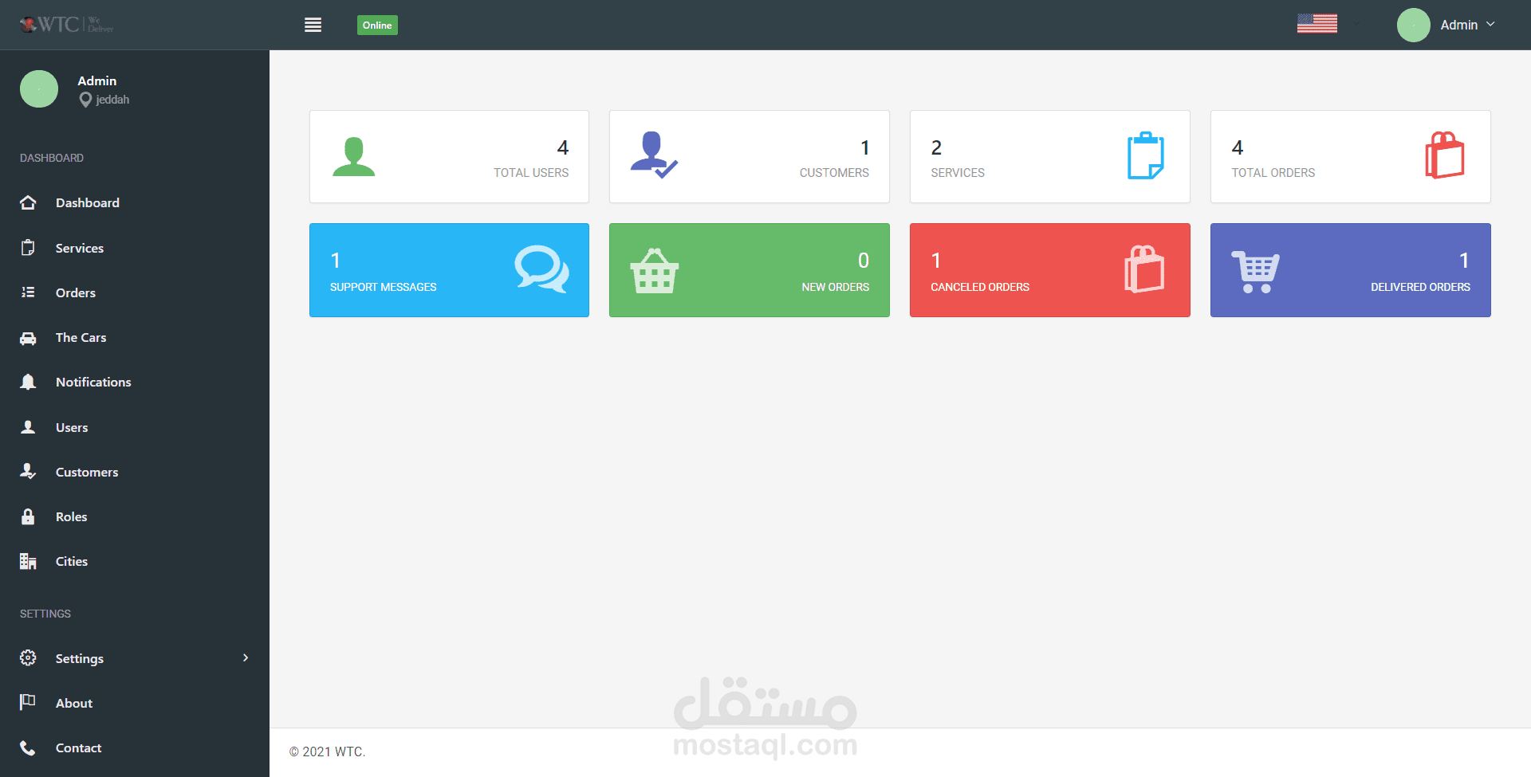Click the Admin avatar in top bar
Viewport: 1531px width, 777px height.
[x=1413, y=25]
